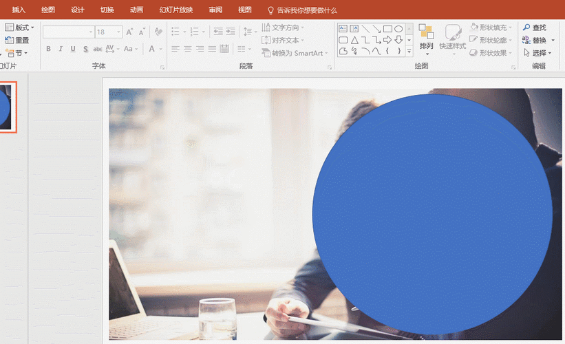Select the oval shape in shapes gallery

(398, 29)
